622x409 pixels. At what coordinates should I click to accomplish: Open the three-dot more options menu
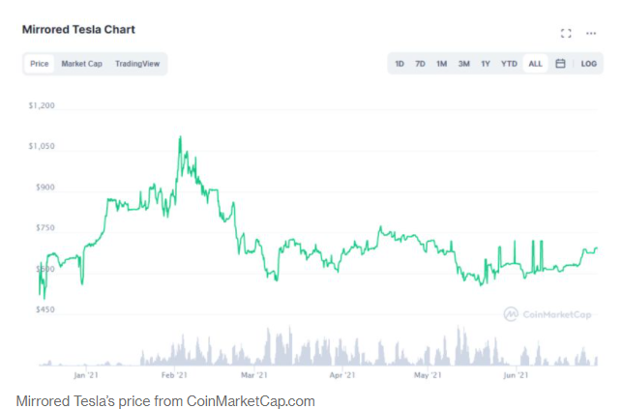click(591, 33)
